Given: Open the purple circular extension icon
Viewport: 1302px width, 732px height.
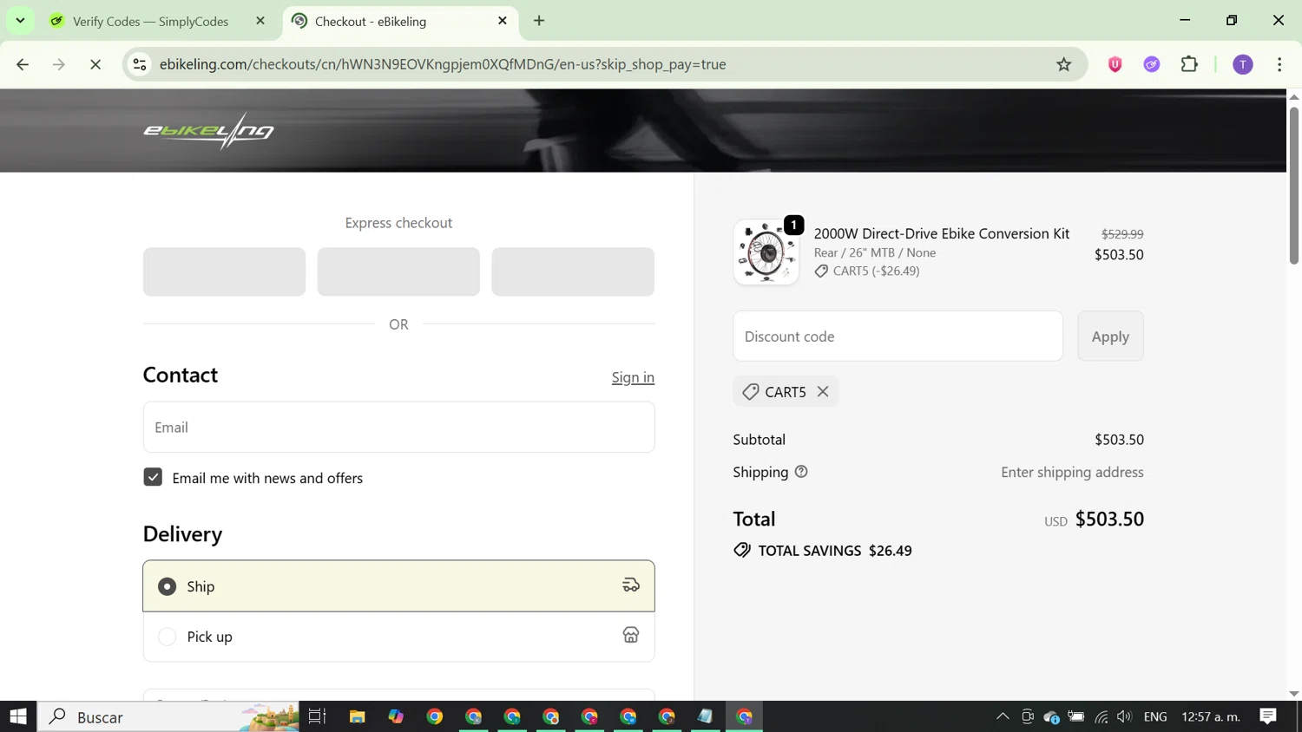Looking at the screenshot, I should pos(1152,64).
